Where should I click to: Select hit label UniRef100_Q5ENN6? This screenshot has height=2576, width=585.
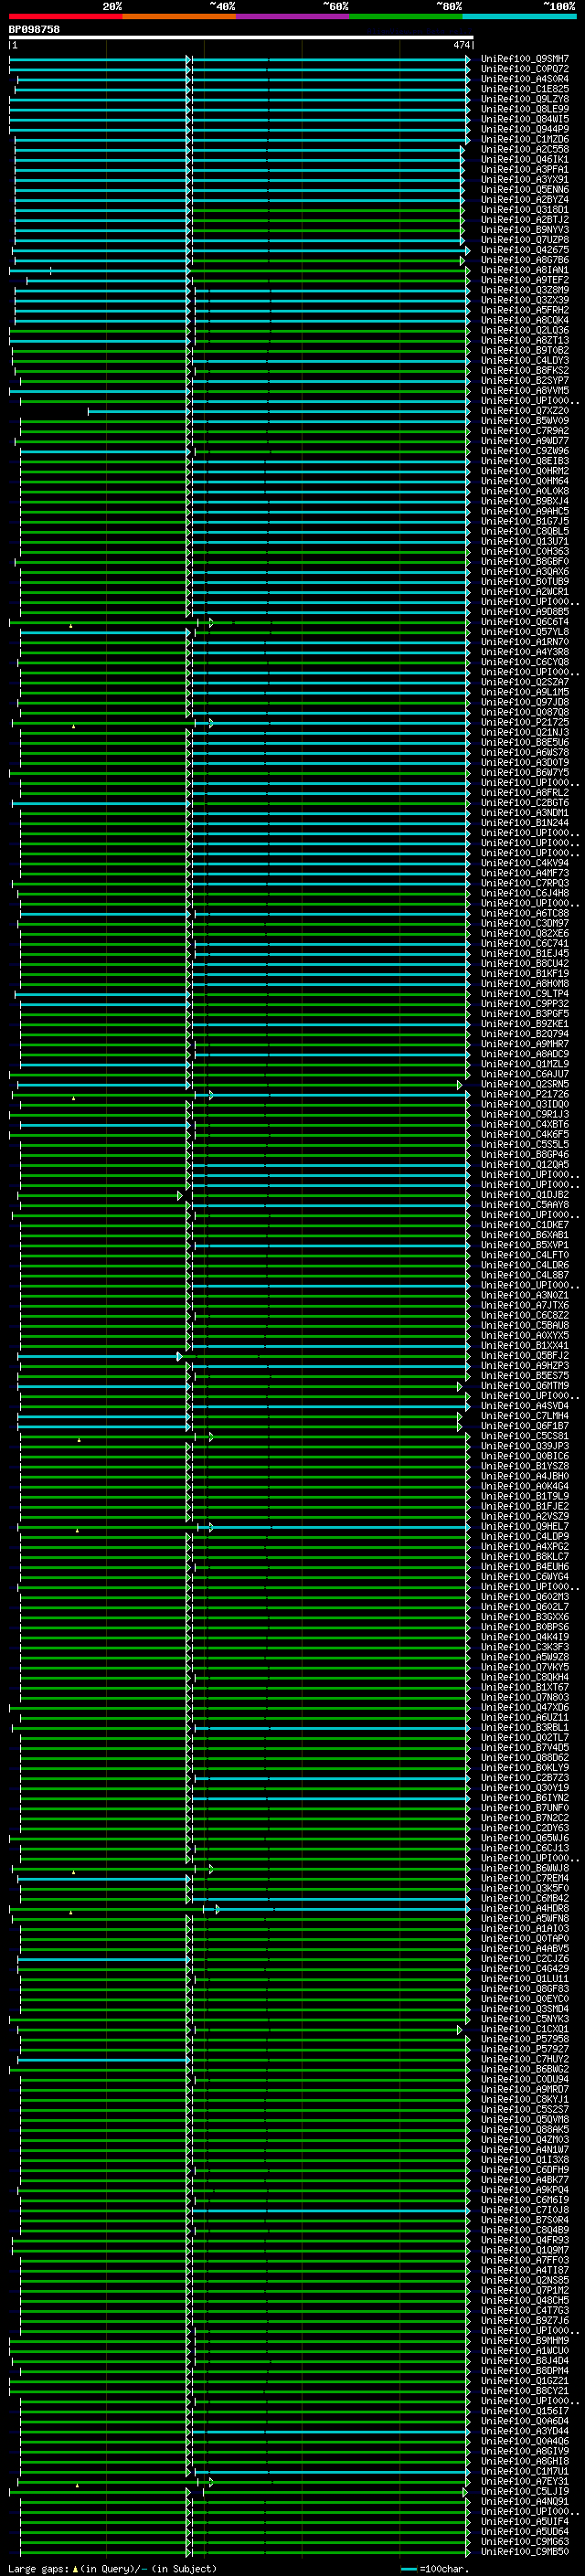coord(525,189)
